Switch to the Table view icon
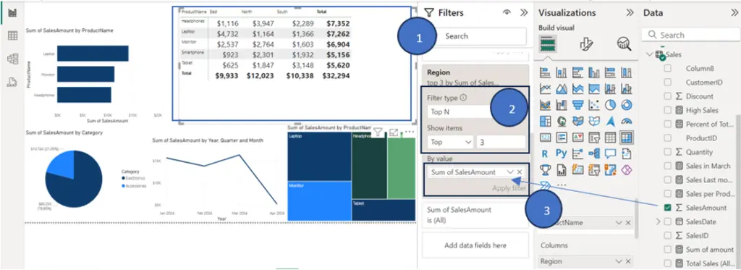The height and width of the screenshot is (270, 741). (12, 35)
